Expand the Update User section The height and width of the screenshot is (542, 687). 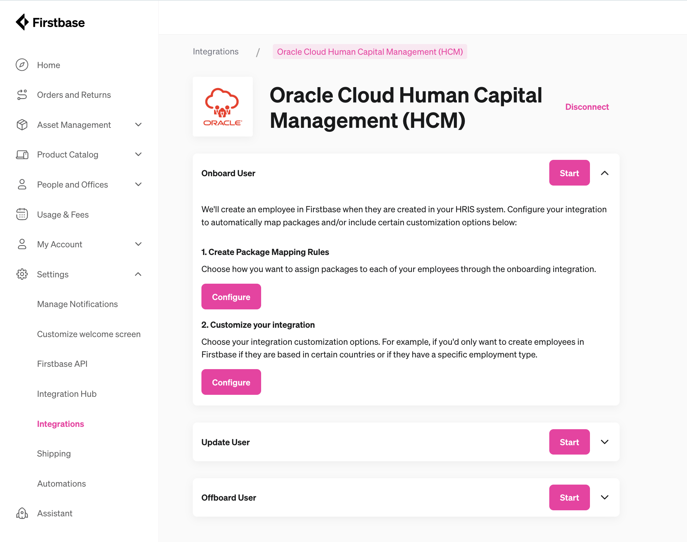(x=605, y=442)
